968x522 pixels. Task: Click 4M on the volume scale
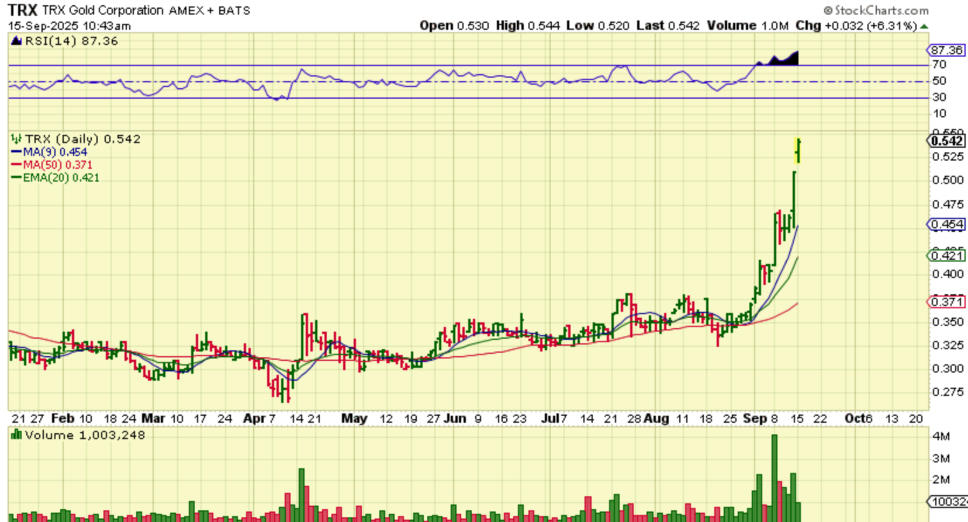[941, 436]
